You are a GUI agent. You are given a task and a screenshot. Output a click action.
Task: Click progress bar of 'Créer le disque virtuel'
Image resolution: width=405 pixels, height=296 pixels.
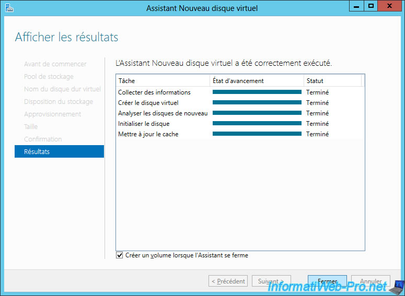point(257,102)
